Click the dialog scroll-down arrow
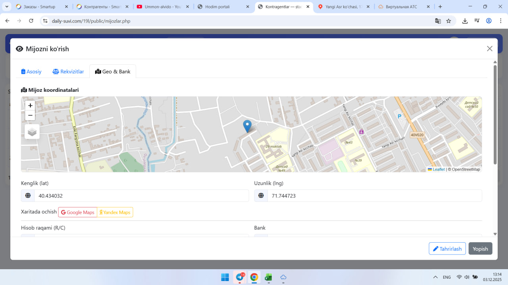Viewport: 508px width, 285px height. 495,234
